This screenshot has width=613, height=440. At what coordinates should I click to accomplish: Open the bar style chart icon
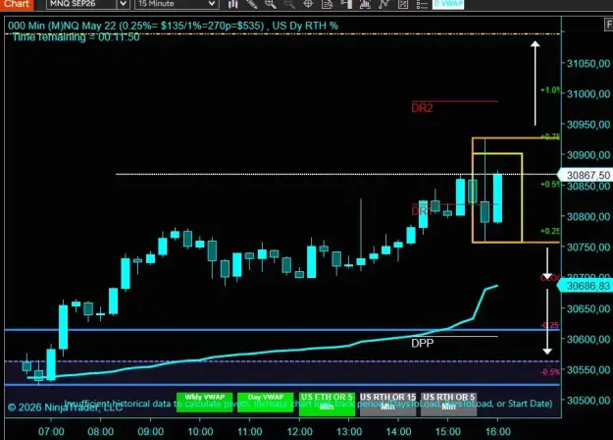(x=233, y=4)
